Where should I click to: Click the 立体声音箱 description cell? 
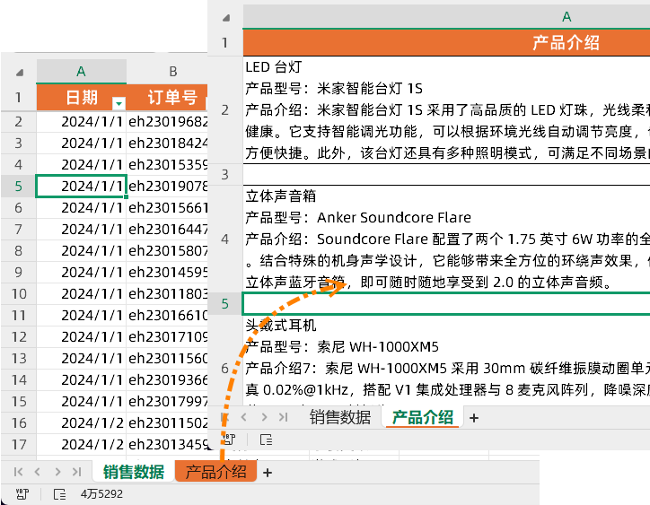pos(446,239)
